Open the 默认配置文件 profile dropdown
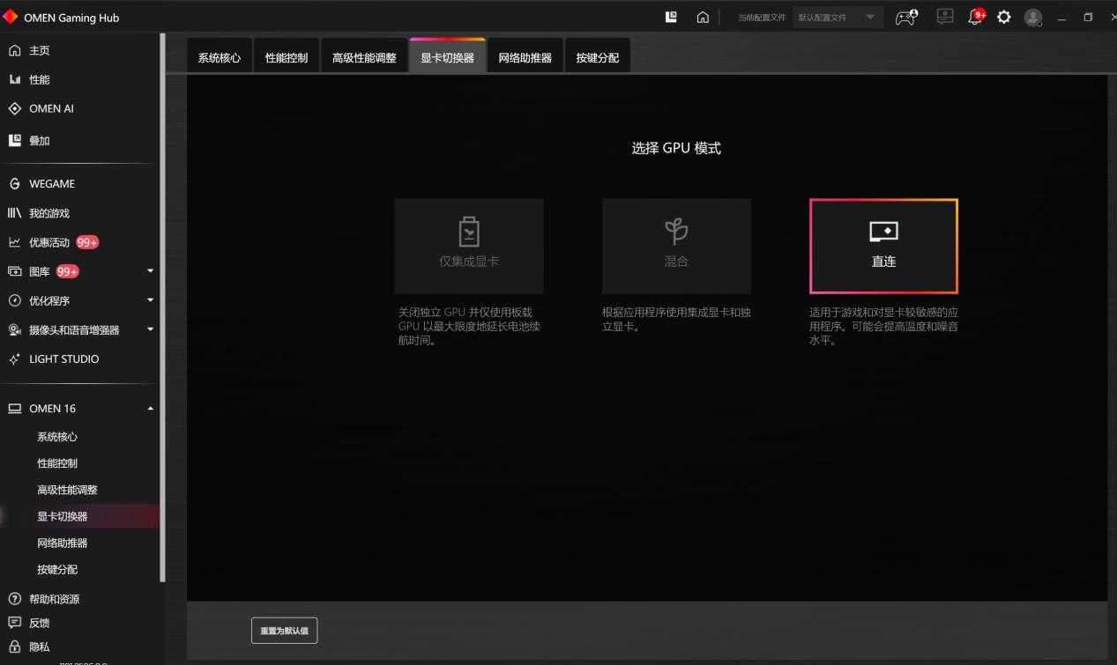 [836, 17]
